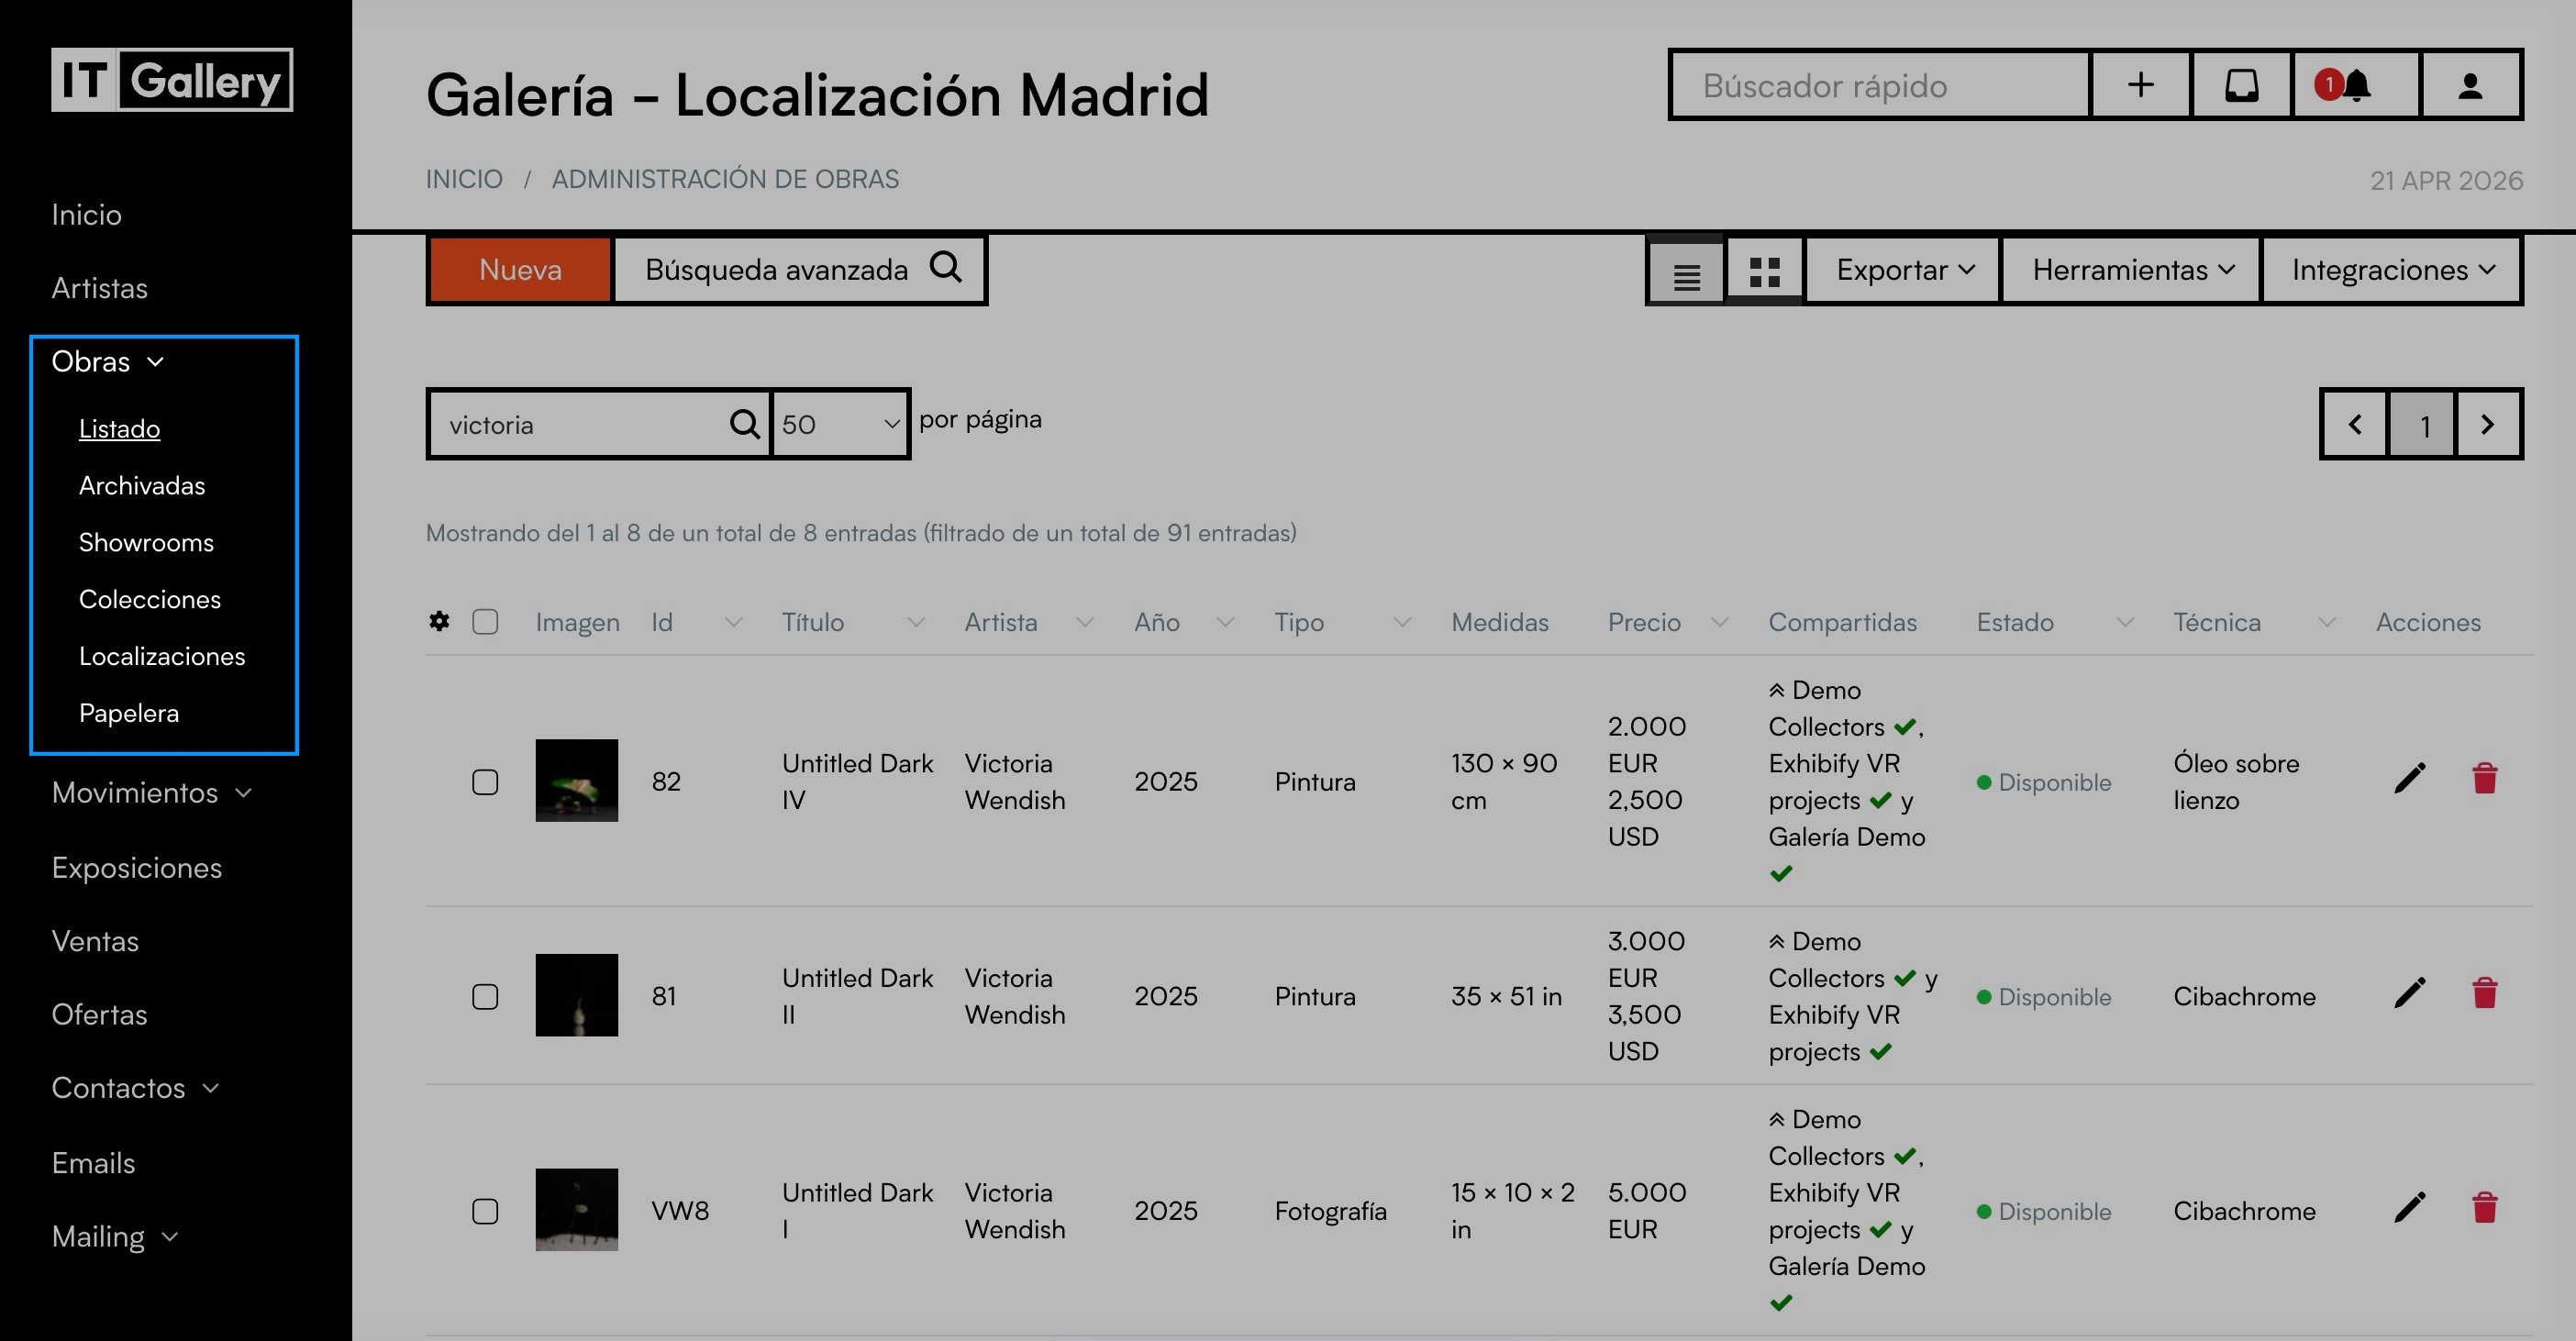Click pencil edit icon for Untitled Dark IV
Viewport: 2576px width, 1341px height.
coord(2409,778)
